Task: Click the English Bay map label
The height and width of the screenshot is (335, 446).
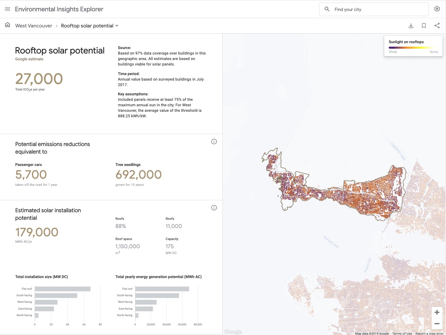Action: point(367,265)
